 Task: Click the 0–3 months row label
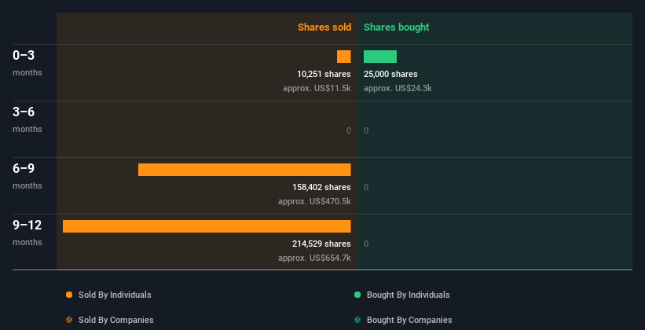tap(27, 63)
